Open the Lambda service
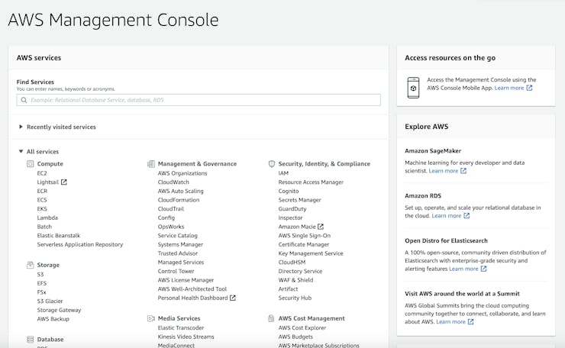Image resolution: width=565 pixels, height=348 pixels. [47, 218]
